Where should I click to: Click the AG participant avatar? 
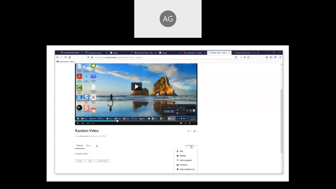tap(168, 18)
